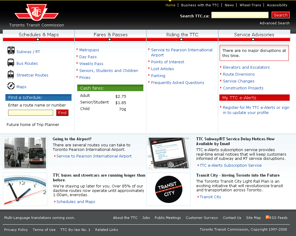The height and width of the screenshot is (236, 296).
Task: Open Elevators and Escalators link
Action: point(246,67)
